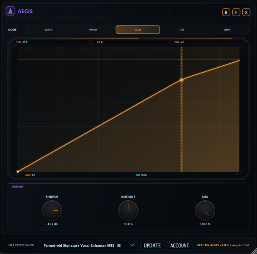This screenshot has height=254, width=257.
Task: Click the threshold node on the curve
Action: (x=181, y=80)
